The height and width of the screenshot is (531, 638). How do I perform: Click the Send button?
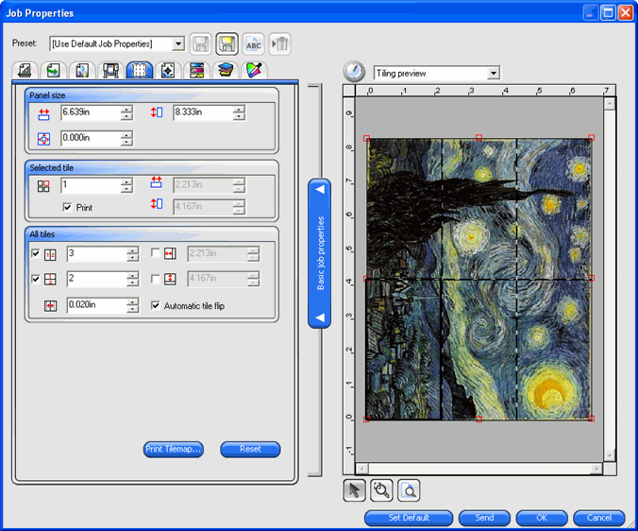click(x=484, y=518)
